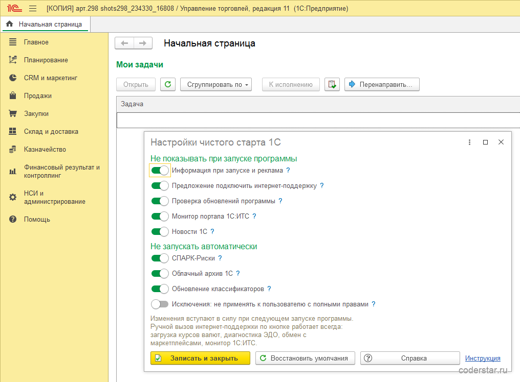Click the Склад и доставка grid icon
The width and height of the screenshot is (520, 382).
13,131
